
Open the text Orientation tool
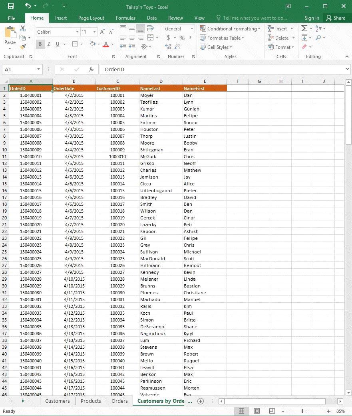click(x=144, y=47)
